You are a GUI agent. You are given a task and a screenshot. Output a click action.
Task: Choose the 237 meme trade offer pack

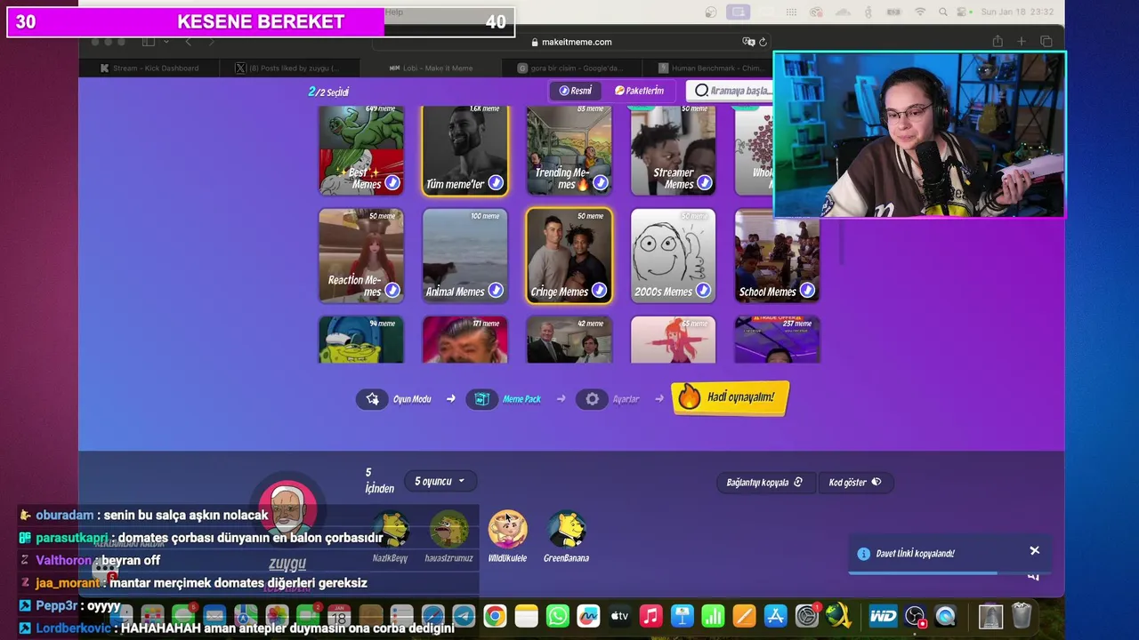coord(777,340)
